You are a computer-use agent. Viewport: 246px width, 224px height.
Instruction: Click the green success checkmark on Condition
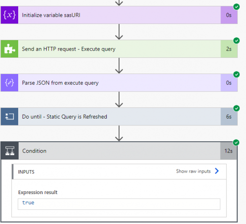236,143
